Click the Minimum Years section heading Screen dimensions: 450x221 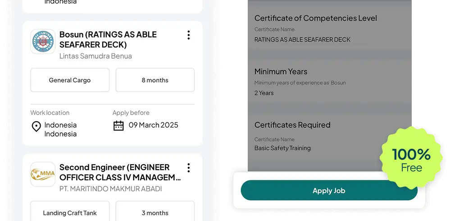coord(281,72)
